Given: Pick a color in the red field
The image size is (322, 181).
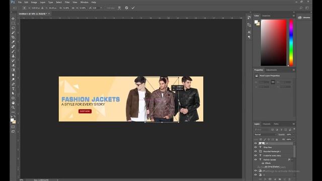Looking at the screenshot, I should (274, 43).
